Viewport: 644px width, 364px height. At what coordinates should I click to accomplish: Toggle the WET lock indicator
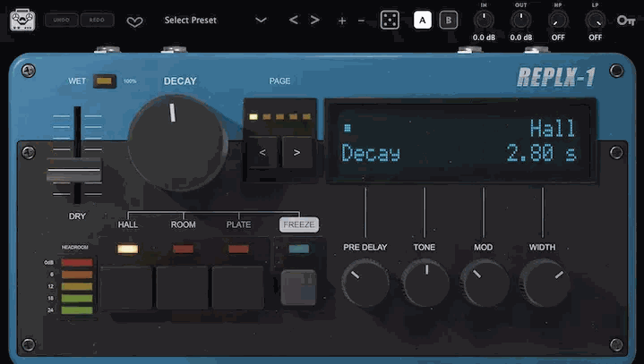tap(104, 81)
